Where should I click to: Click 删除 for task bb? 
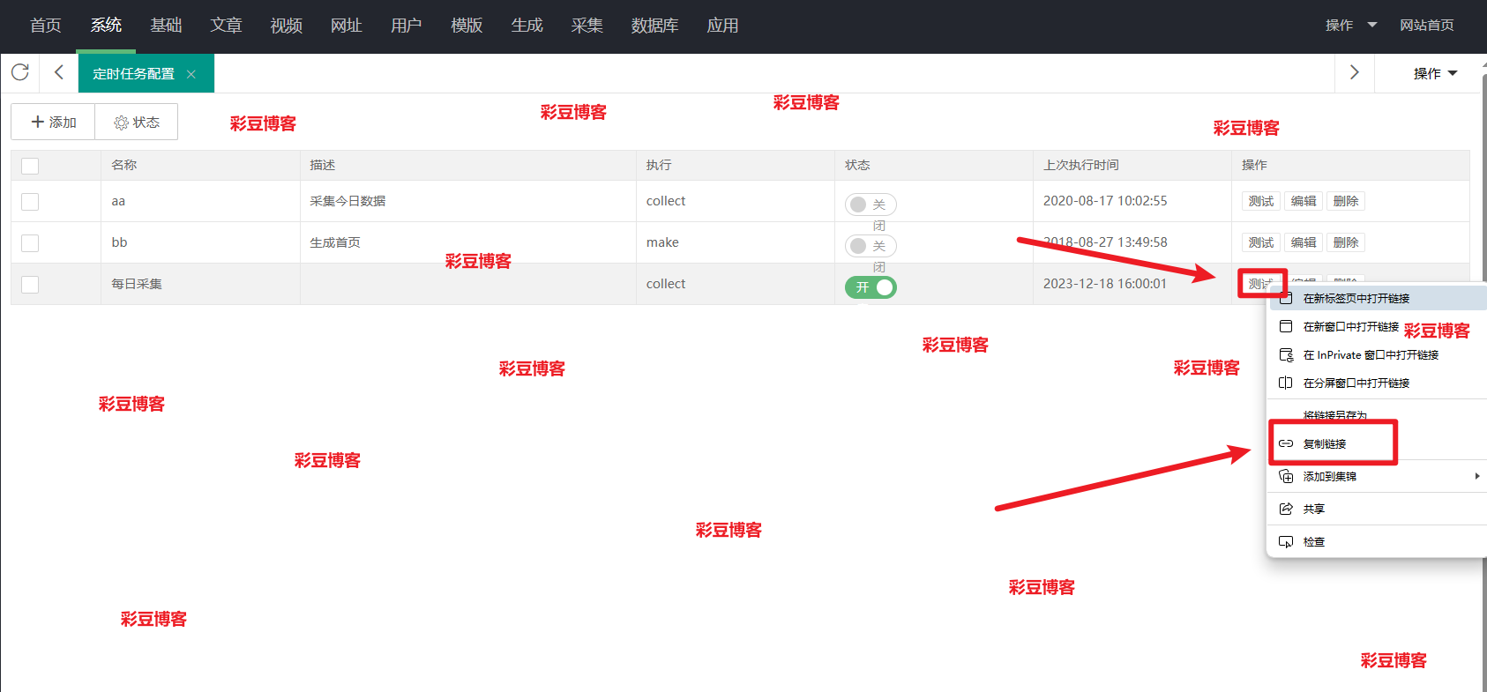(1346, 242)
